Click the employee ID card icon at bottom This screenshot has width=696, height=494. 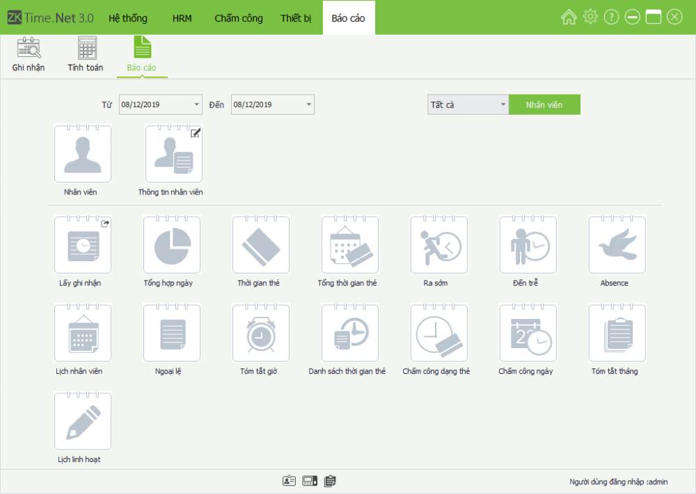pyautogui.click(x=289, y=480)
